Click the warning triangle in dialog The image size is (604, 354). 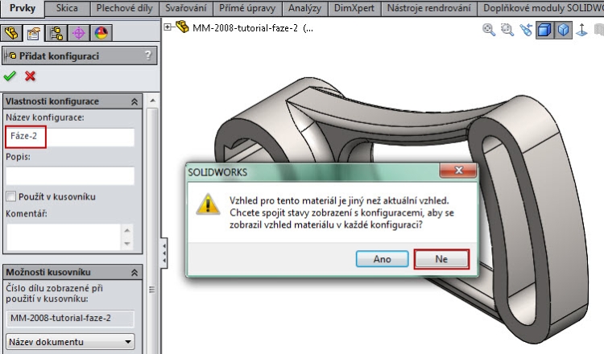coord(208,204)
